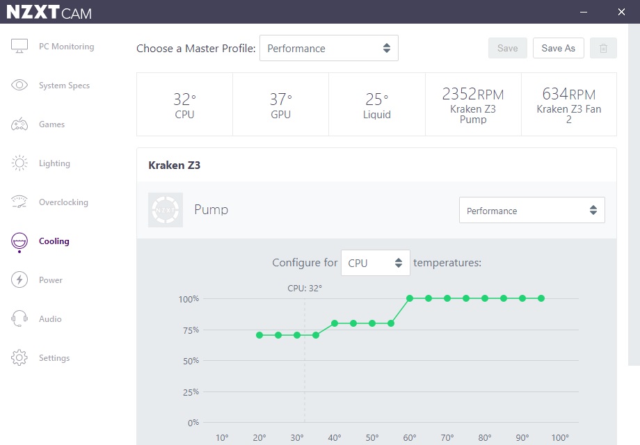Delete profile with the trash can icon
Viewport: 640px width, 445px height.
[603, 48]
